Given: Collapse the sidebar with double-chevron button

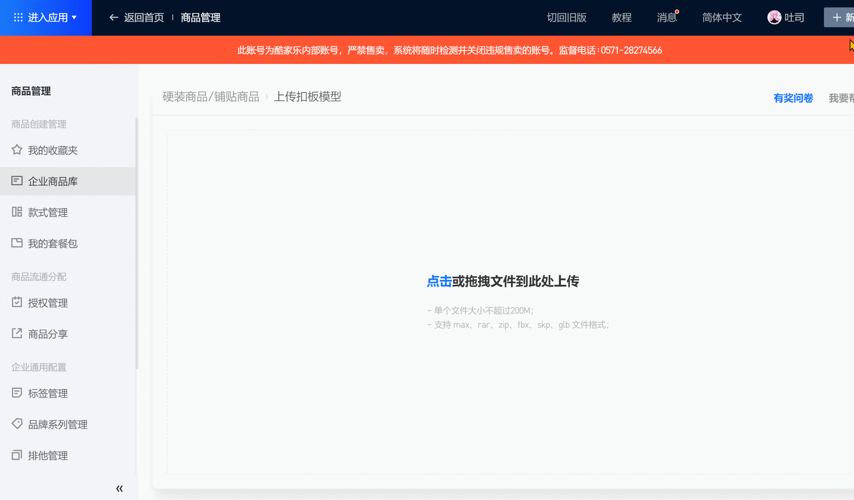Looking at the screenshot, I should pos(119,489).
